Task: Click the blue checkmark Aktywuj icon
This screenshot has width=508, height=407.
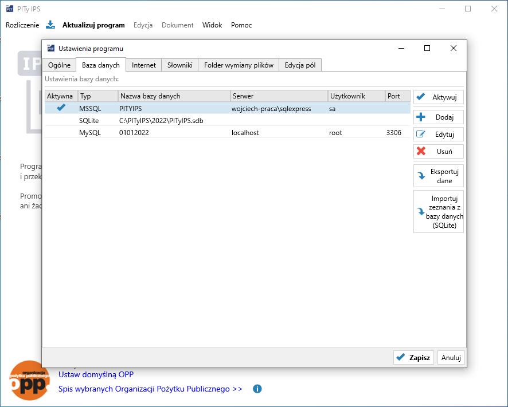Action: tap(421, 97)
